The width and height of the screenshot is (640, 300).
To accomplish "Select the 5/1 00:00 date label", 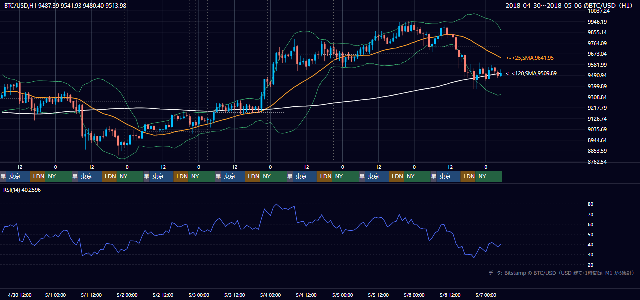I will click(x=55, y=295).
